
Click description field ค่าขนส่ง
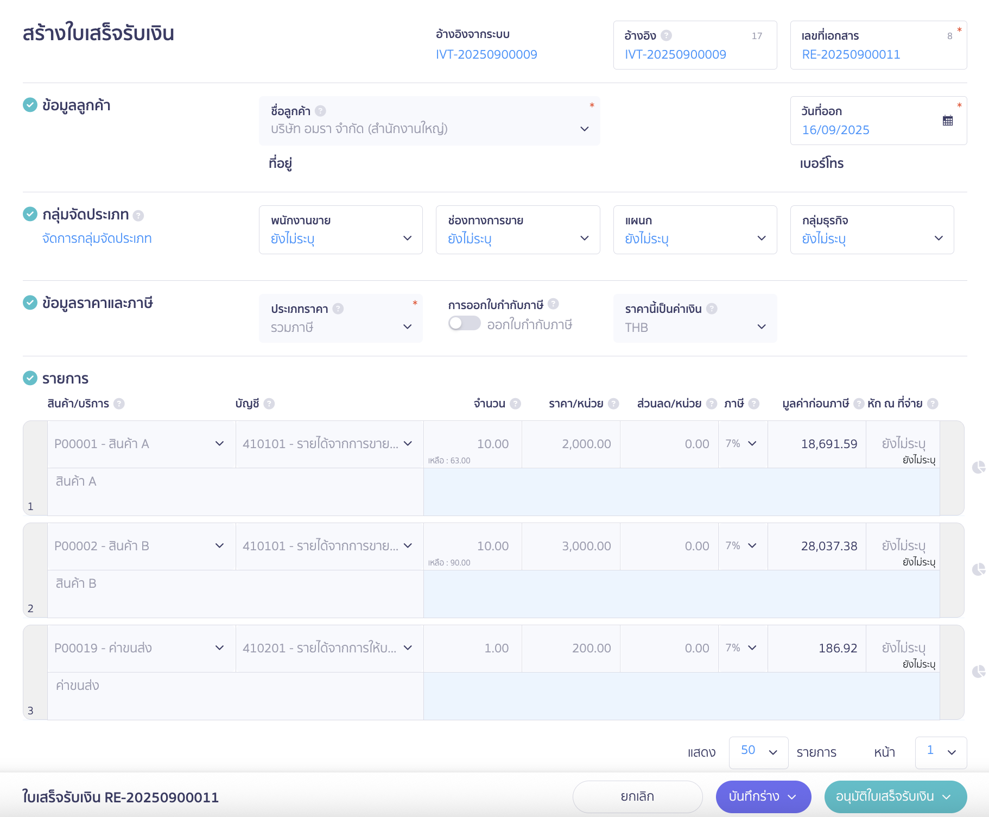tap(236, 696)
